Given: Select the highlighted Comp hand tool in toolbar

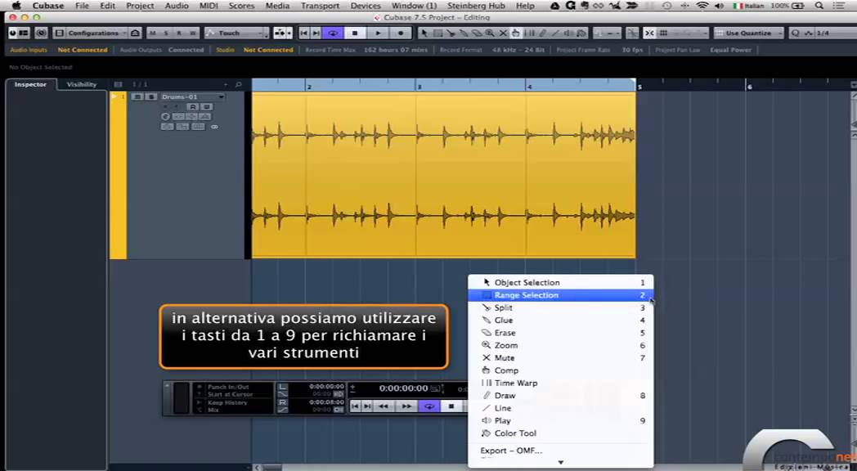Looking at the screenshot, I should point(515,33).
